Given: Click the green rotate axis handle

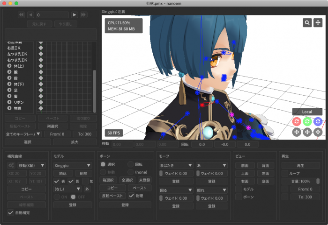Looking at the screenshot, I should [307, 121].
